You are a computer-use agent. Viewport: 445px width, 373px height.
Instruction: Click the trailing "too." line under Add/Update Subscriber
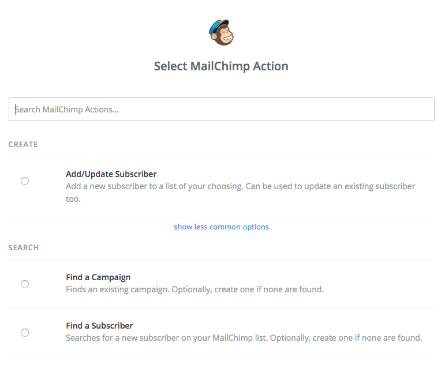(73, 199)
